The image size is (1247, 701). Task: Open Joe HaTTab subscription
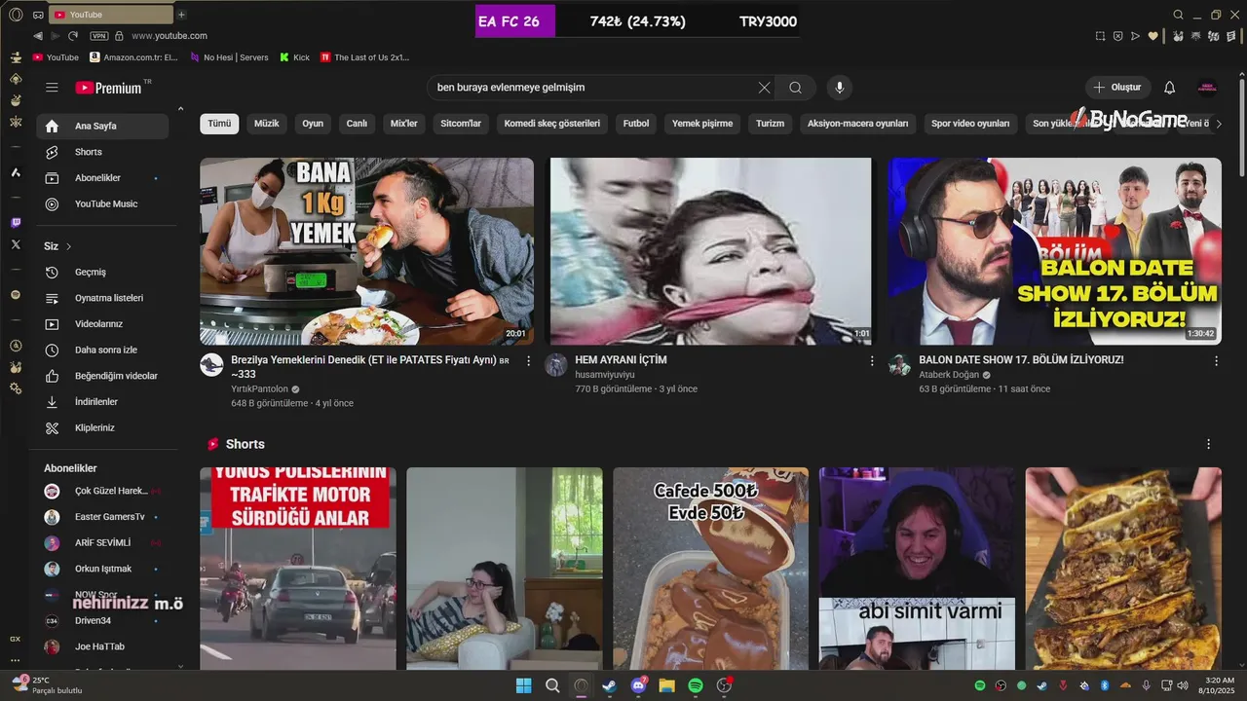pyautogui.click(x=102, y=646)
